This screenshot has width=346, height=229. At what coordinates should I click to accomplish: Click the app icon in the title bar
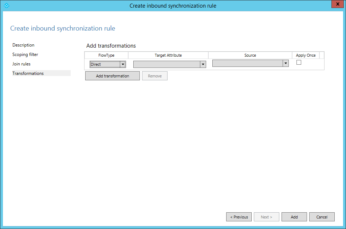[6, 5]
